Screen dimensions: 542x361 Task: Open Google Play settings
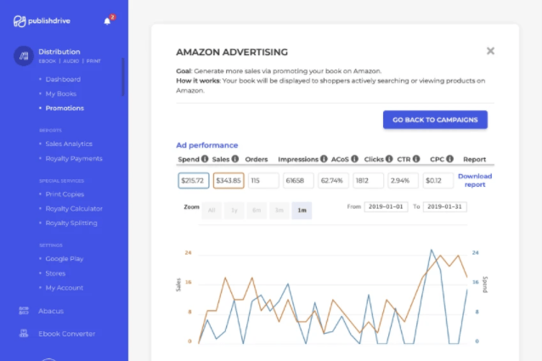point(65,259)
